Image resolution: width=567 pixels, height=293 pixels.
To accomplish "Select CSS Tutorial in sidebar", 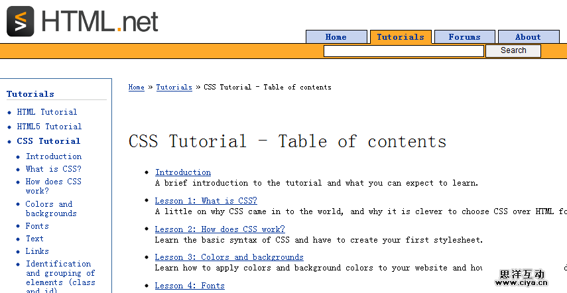I will (48, 141).
